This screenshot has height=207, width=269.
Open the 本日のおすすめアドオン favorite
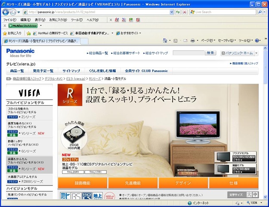click(x=90, y=33)
